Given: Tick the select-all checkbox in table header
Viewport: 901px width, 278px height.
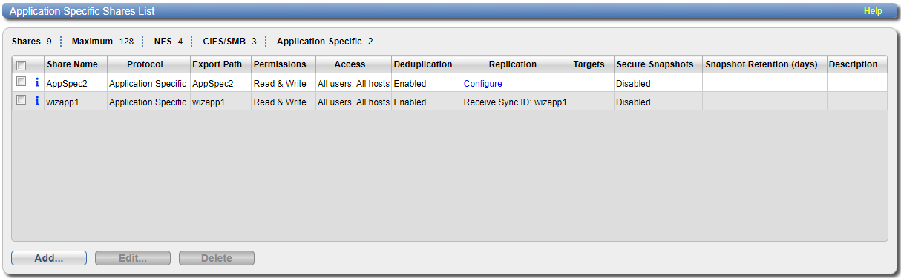Looking at the screenshot, I should pos(22,65).
